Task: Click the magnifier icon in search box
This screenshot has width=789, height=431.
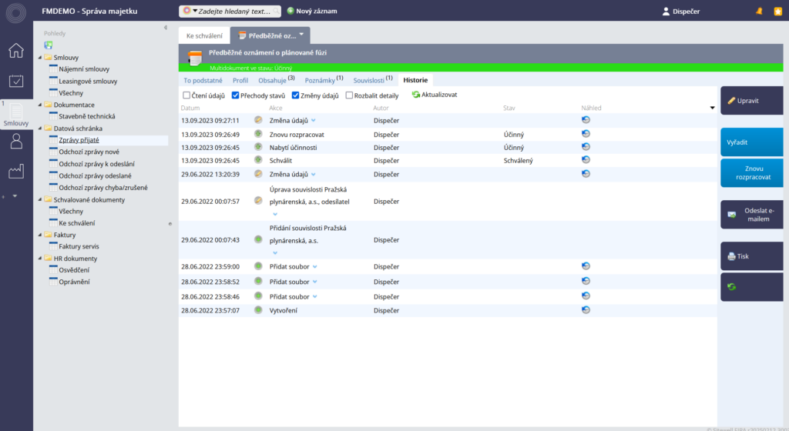Action: coord(277,11)
